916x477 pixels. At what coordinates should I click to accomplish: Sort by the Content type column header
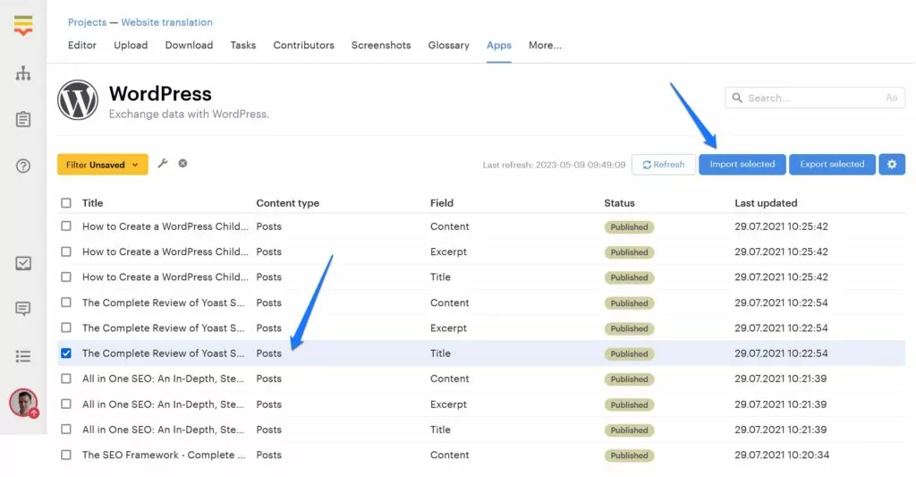(x=287, y=203)
